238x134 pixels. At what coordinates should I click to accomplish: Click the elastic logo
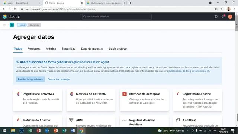pyautogui.click(x=11, y=16)
